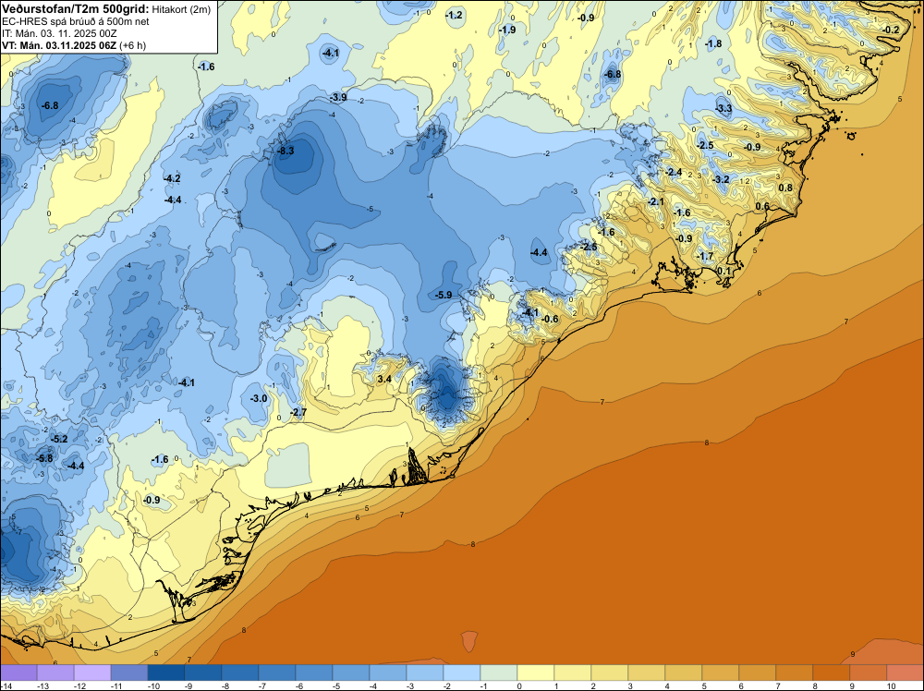Click the -0.2 temperature label
Viewport: 924px width, 691px height.
coord(891,30)
